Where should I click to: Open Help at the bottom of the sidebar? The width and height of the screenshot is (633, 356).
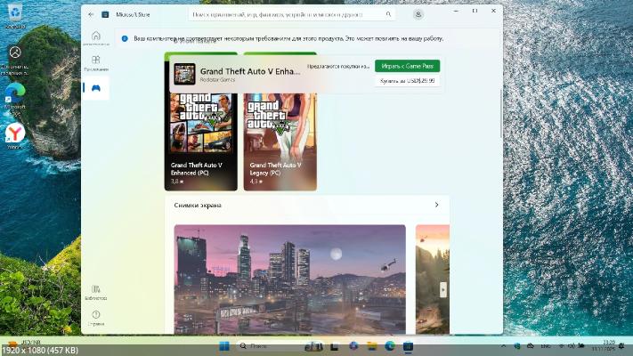click(x=95, y=316)
